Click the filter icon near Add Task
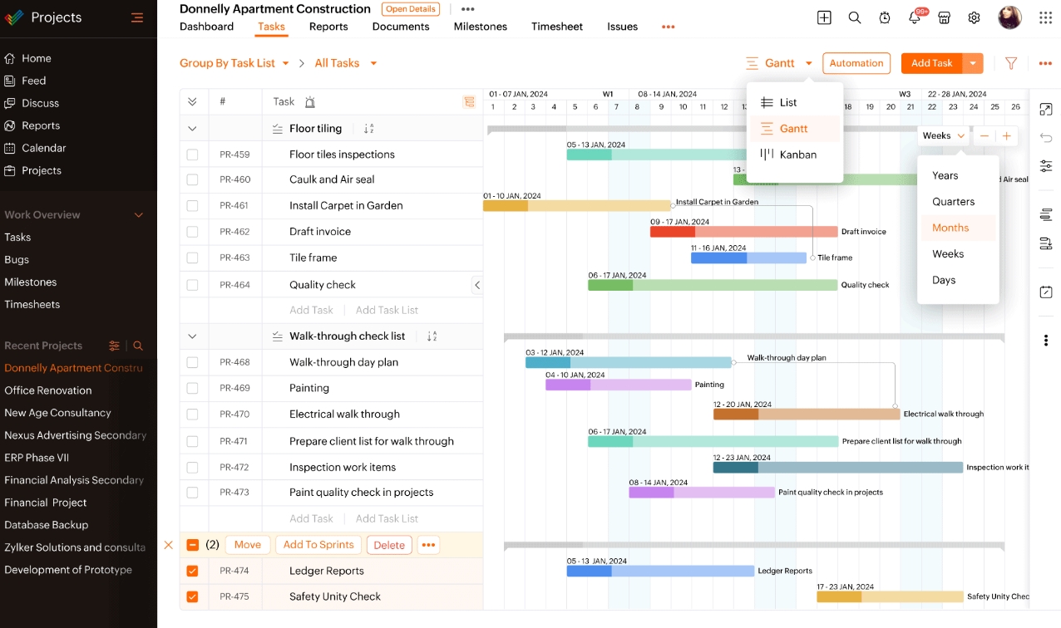The image size is (1061, 628). (1011, 63)
